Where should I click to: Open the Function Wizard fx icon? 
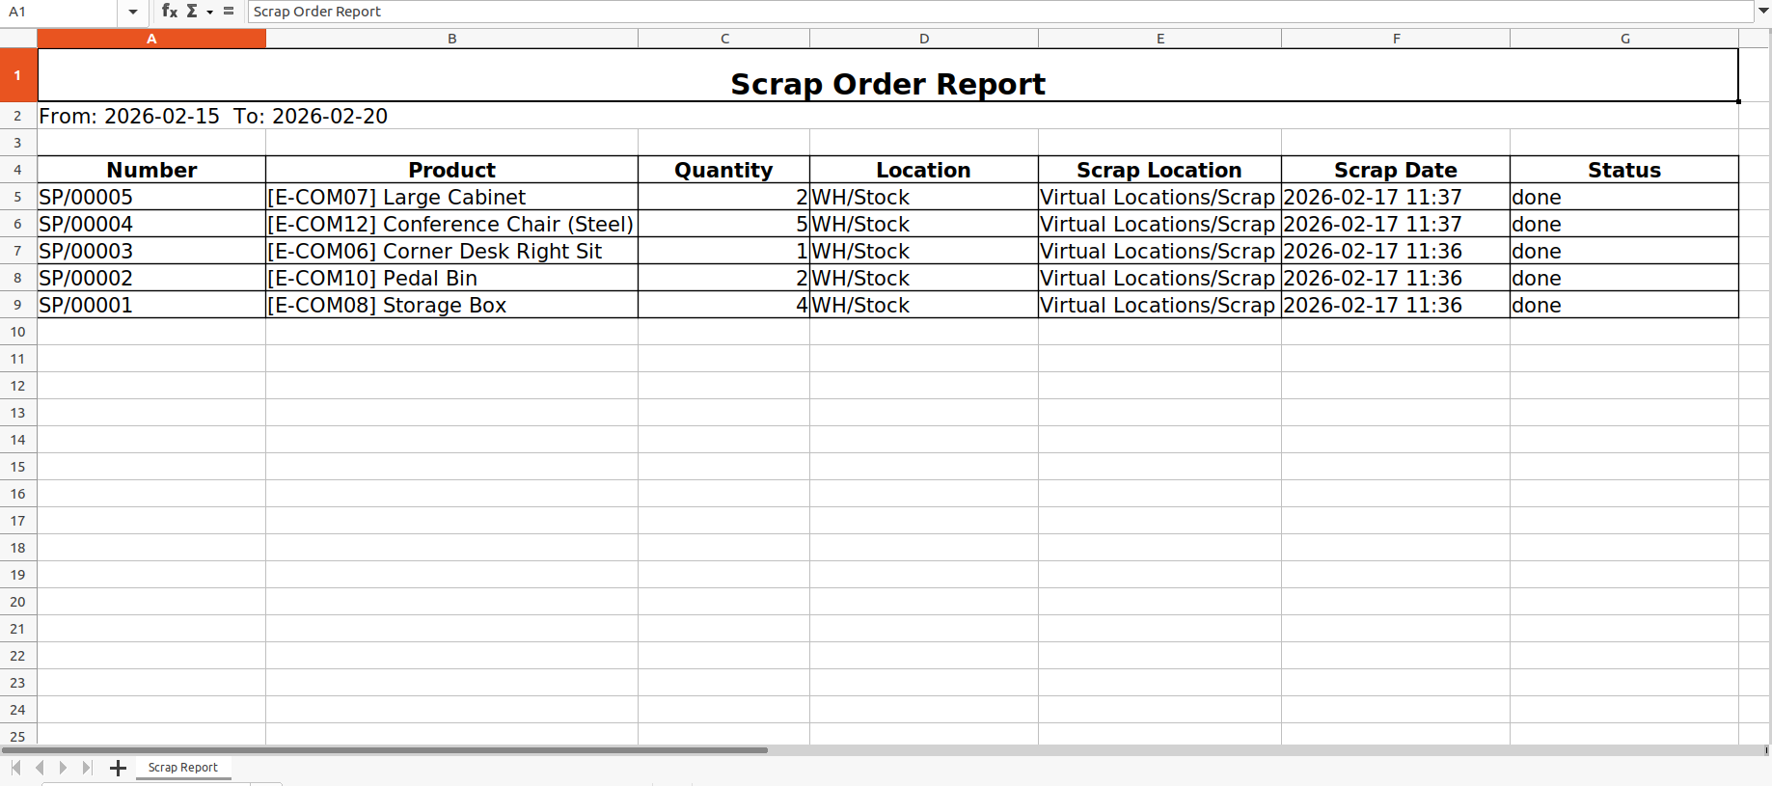coord(170,11)
